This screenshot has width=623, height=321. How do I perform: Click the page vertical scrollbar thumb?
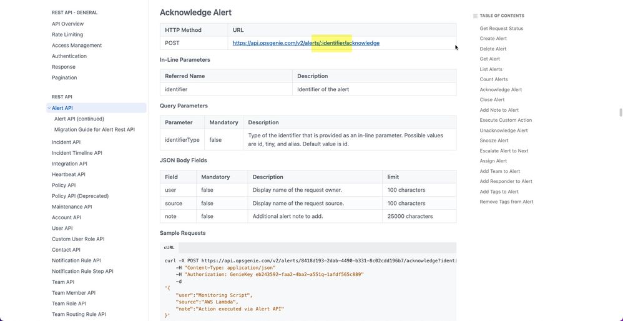[x=621, y=112]
